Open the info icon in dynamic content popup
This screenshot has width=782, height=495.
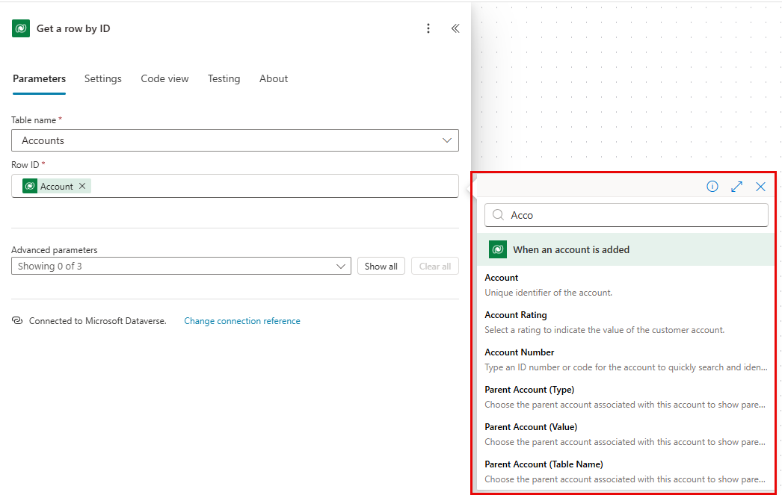click(x=712, y=186)
